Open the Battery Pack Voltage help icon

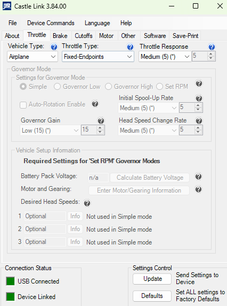[198, 177]
